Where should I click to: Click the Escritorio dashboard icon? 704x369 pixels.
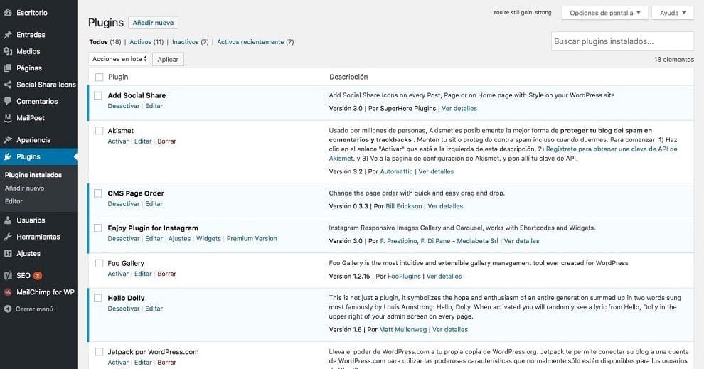8,13
